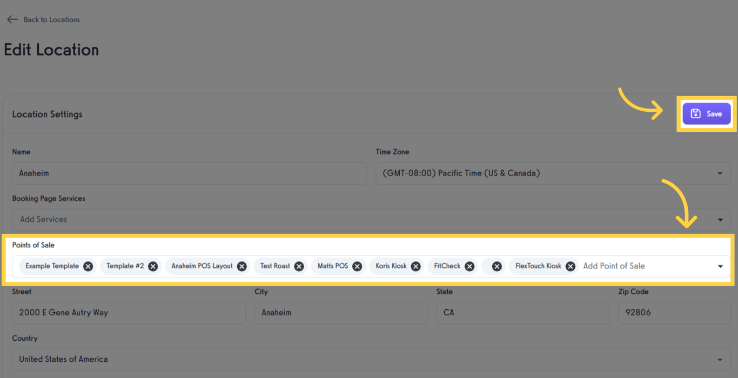Click the Add Point of Sale field
The height and width of the screenshot is (378, 738).
tap(613, 266)
